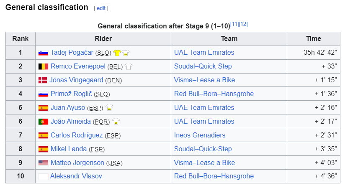Click the Danish flag next to Jonas Vingegaard

coord(43,80)
